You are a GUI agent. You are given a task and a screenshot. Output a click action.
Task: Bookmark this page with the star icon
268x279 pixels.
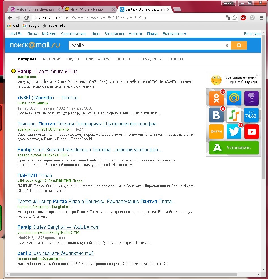(x=234, y=18)
